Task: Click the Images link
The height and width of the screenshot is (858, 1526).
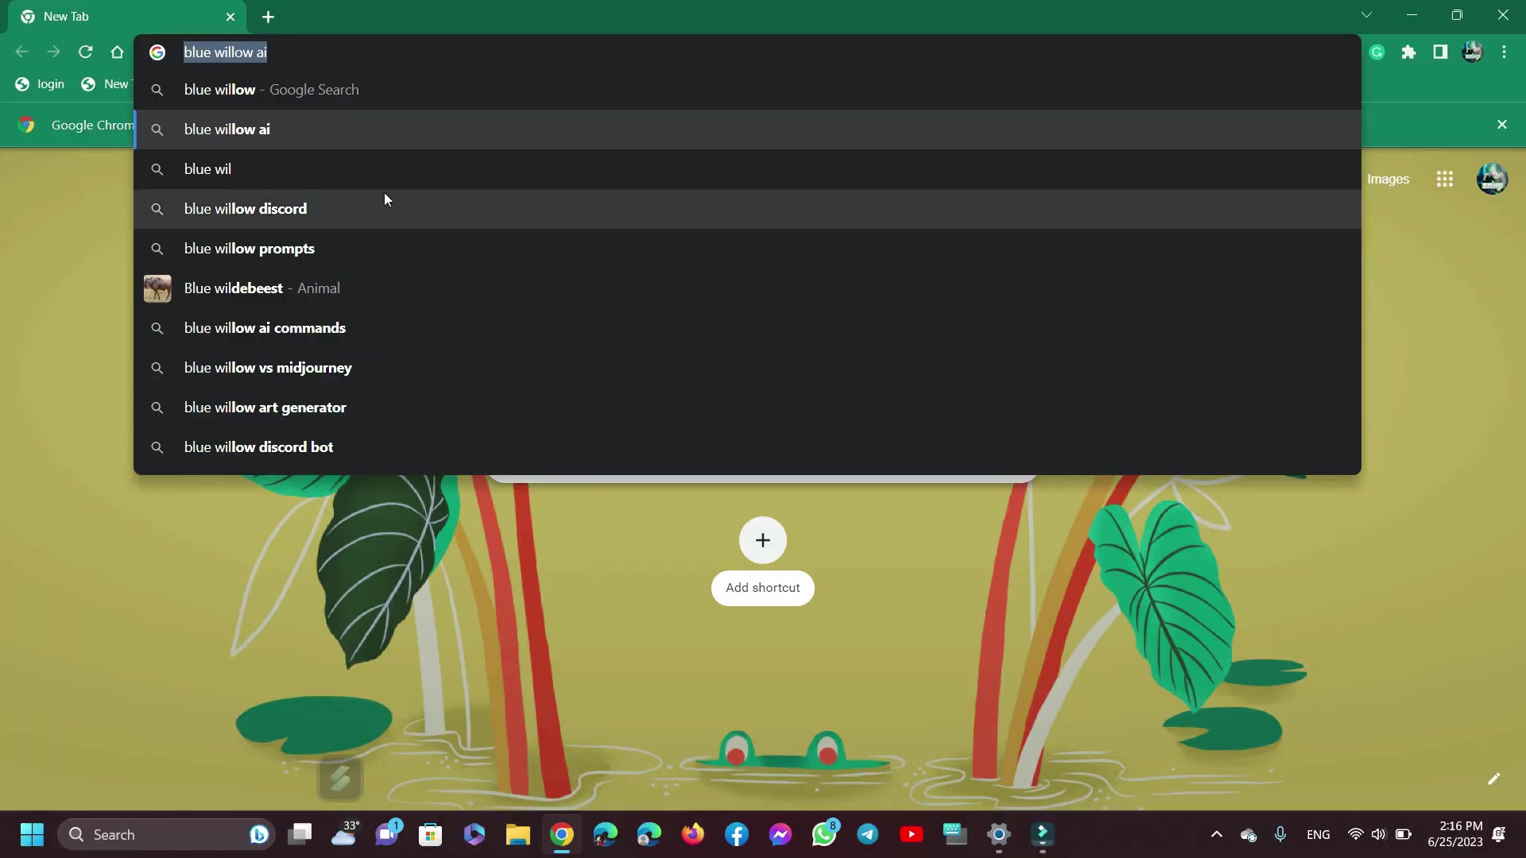Action: point(1388,180)
